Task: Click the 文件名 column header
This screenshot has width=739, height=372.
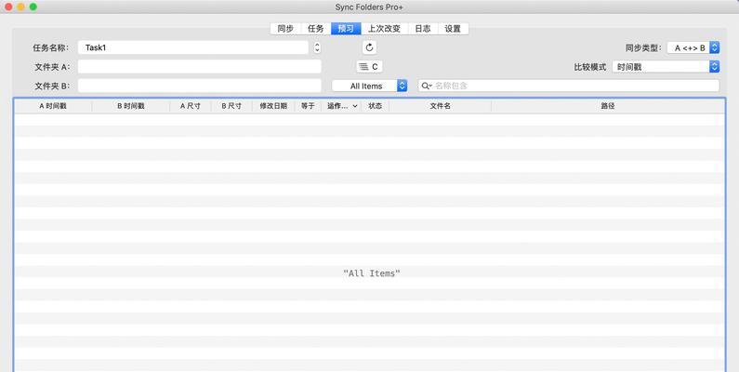Action: pos(441,106)
